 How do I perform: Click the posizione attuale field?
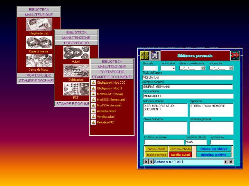tap(196, 142)
